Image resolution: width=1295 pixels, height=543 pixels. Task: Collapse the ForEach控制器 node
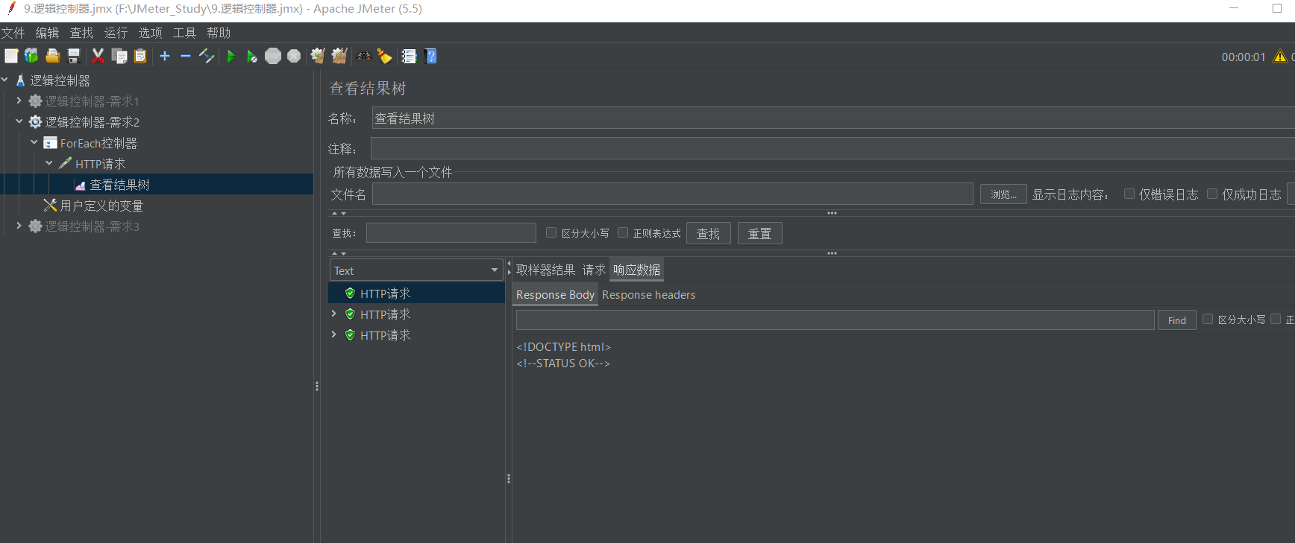34,142
